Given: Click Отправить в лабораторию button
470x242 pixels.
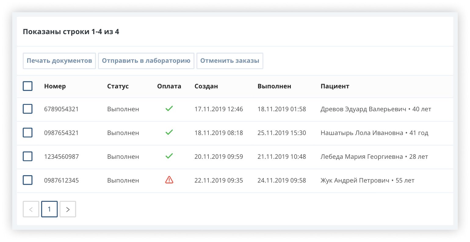Looking at the screenshot, I should 146,61.
